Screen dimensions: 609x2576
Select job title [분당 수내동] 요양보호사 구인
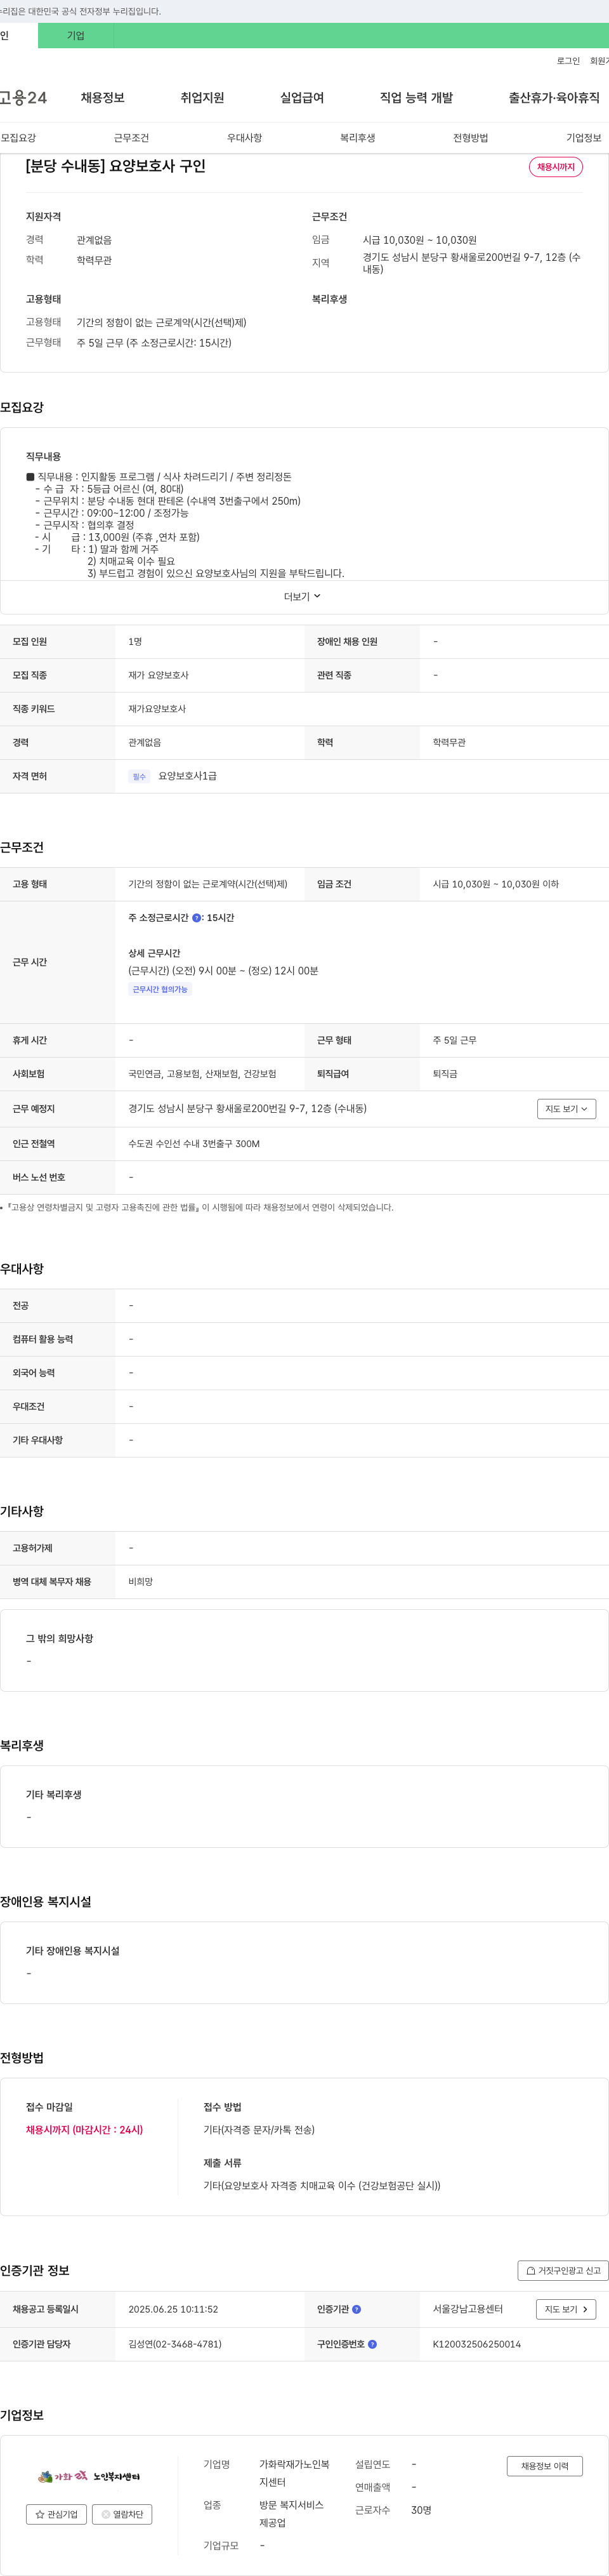tap(116, 166)
